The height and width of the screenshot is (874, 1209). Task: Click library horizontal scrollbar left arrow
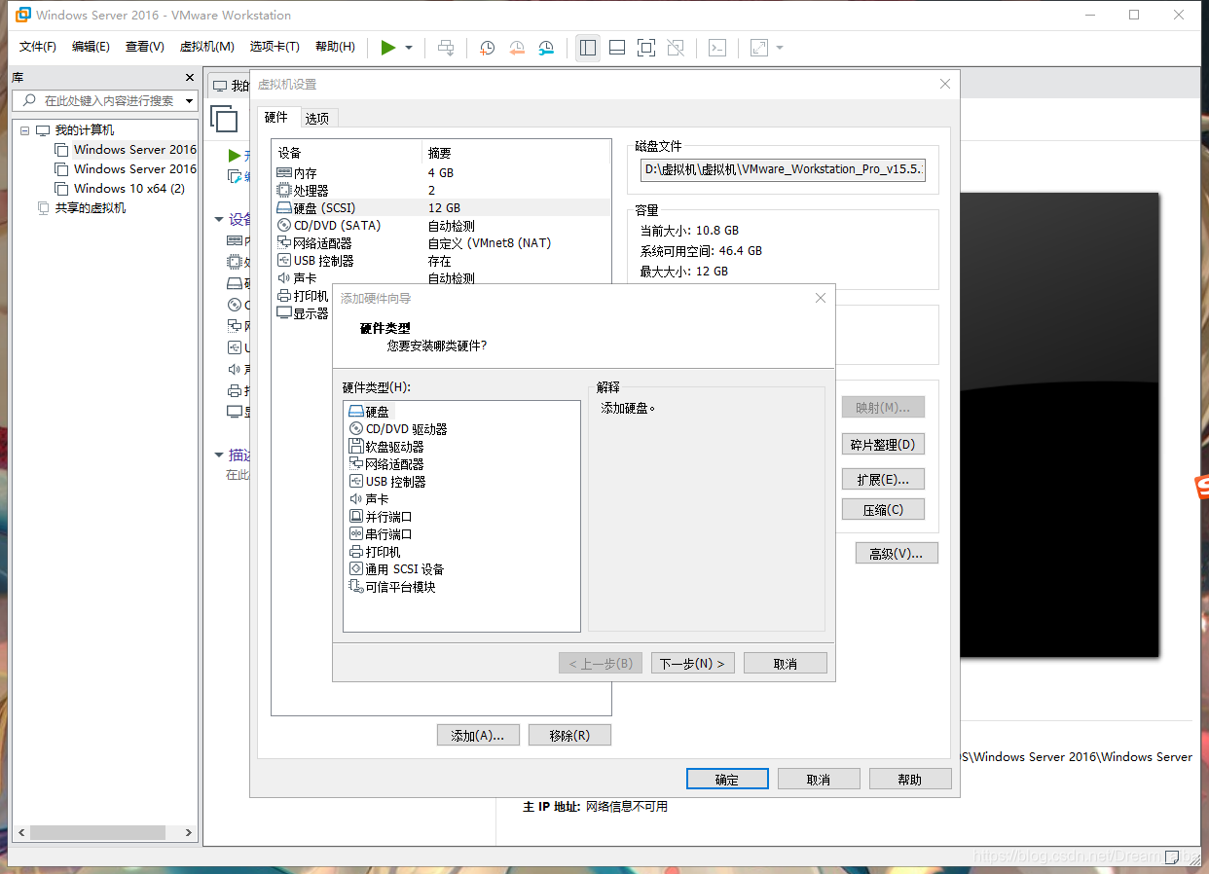click(22, 833)
